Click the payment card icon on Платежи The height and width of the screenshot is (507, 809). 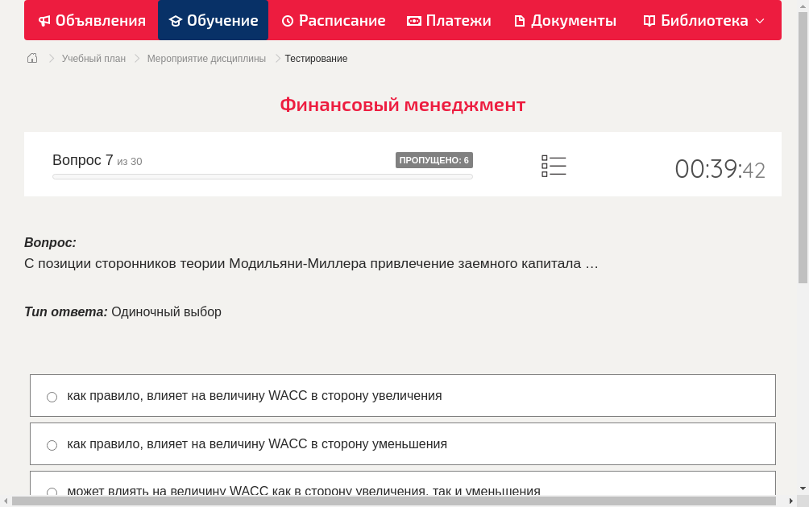pyautogui.click(x=415, y=20)
